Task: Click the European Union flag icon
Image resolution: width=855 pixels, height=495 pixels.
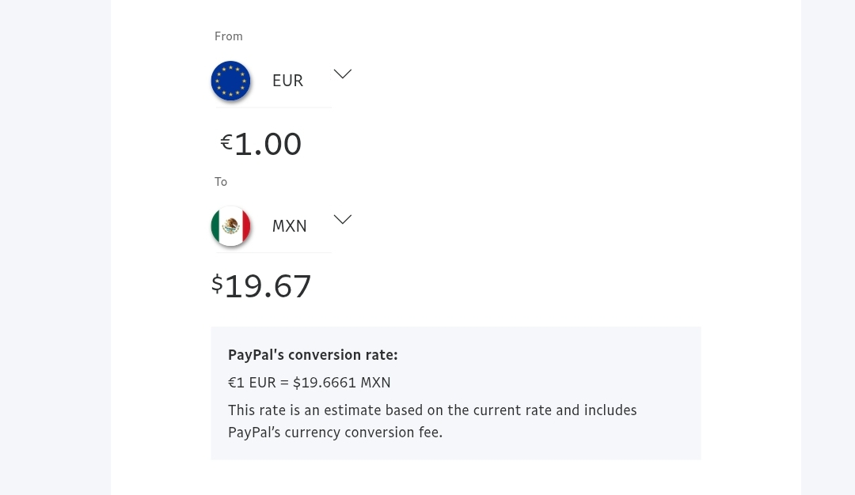Action: (x=230, y=81)
